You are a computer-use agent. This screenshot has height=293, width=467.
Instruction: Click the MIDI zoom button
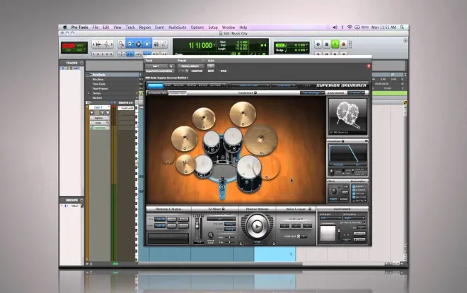[106, 44]
